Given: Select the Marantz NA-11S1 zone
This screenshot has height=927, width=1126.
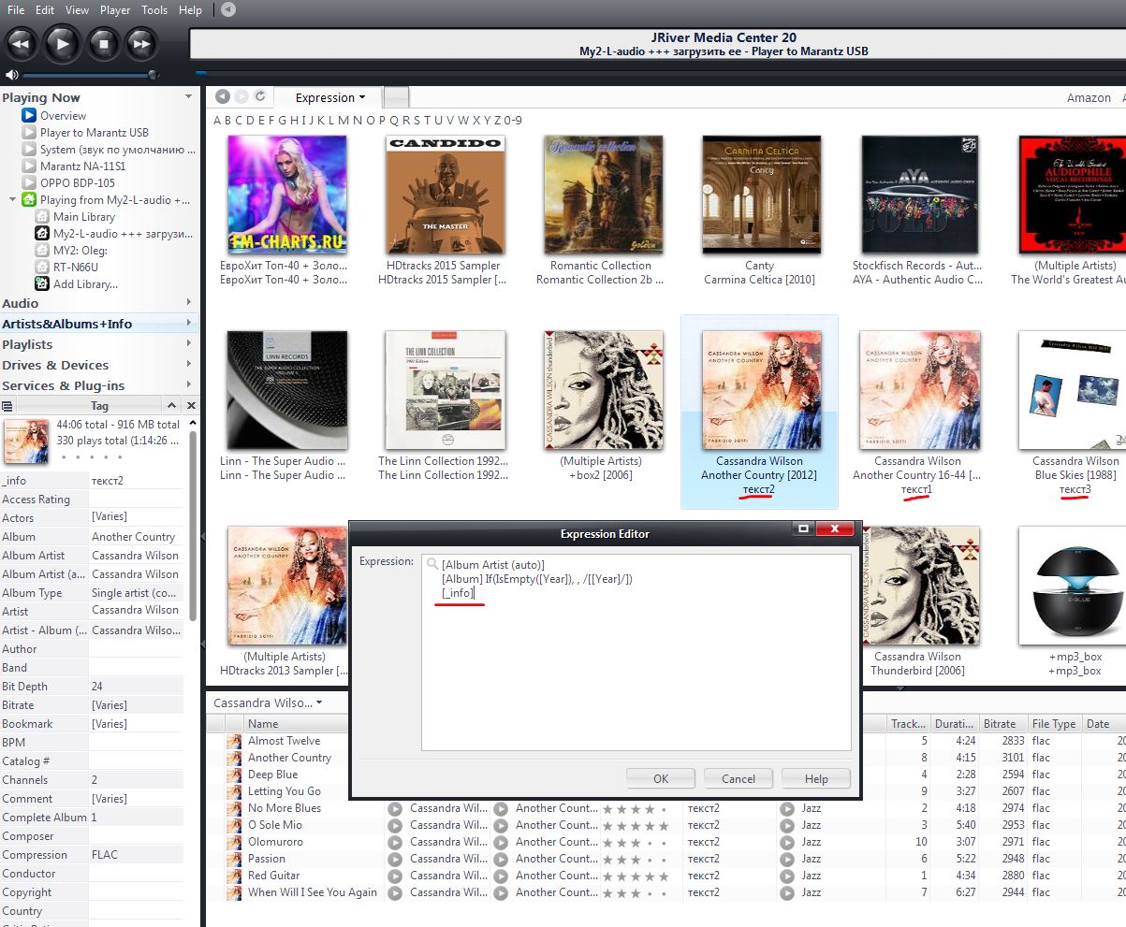Looking at the screenshot, I should click(x=82, y=166).
